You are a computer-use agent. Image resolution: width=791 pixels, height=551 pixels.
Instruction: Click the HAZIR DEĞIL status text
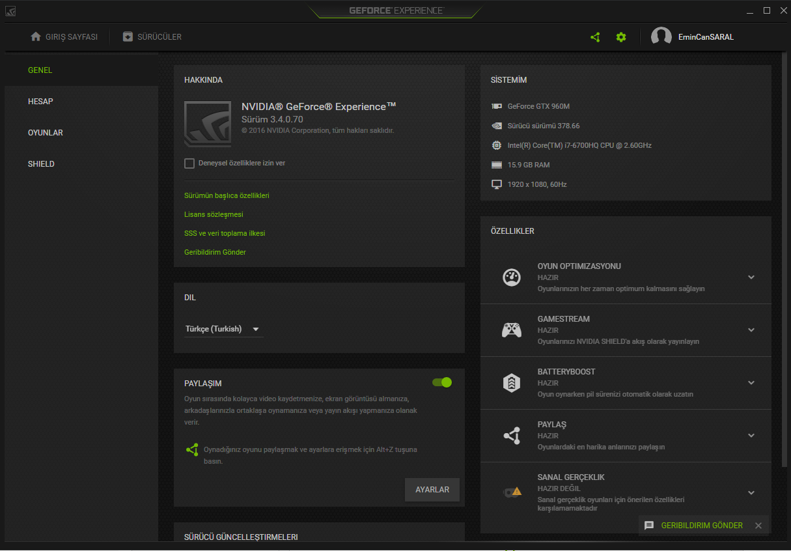(559, 488)
